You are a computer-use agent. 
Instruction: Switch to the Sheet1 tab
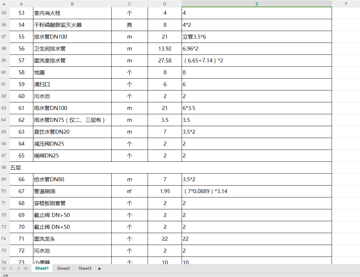coord(42,268)
